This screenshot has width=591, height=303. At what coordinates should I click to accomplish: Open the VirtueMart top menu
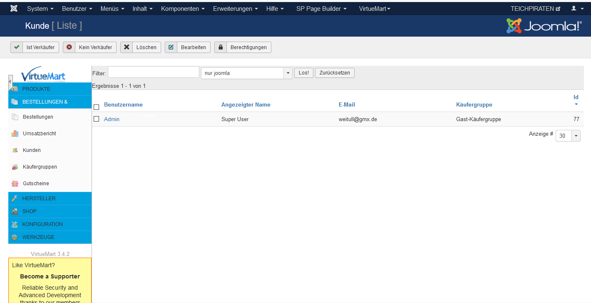coord(375,8)
